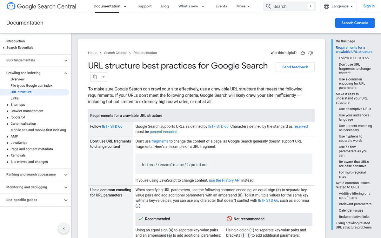Image resolution: width=381 pixels, height=238 pixels.
Task: Click the Google Search Central logo icon
Action: pos(11,6)
